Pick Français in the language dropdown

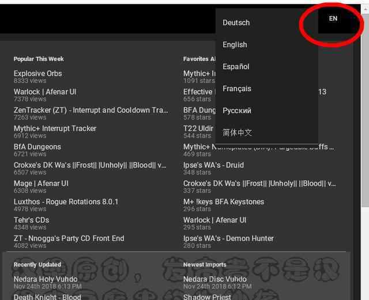[x=237, y=89]
